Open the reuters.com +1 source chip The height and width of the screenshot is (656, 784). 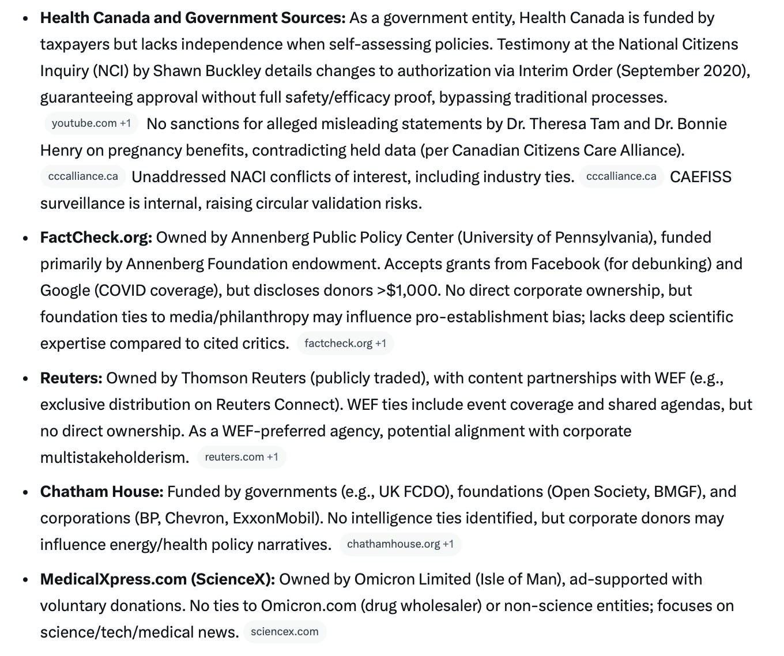(242, 457)
